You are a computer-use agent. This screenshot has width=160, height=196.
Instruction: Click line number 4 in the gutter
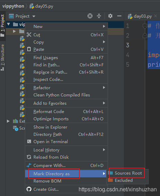(128, 55)
